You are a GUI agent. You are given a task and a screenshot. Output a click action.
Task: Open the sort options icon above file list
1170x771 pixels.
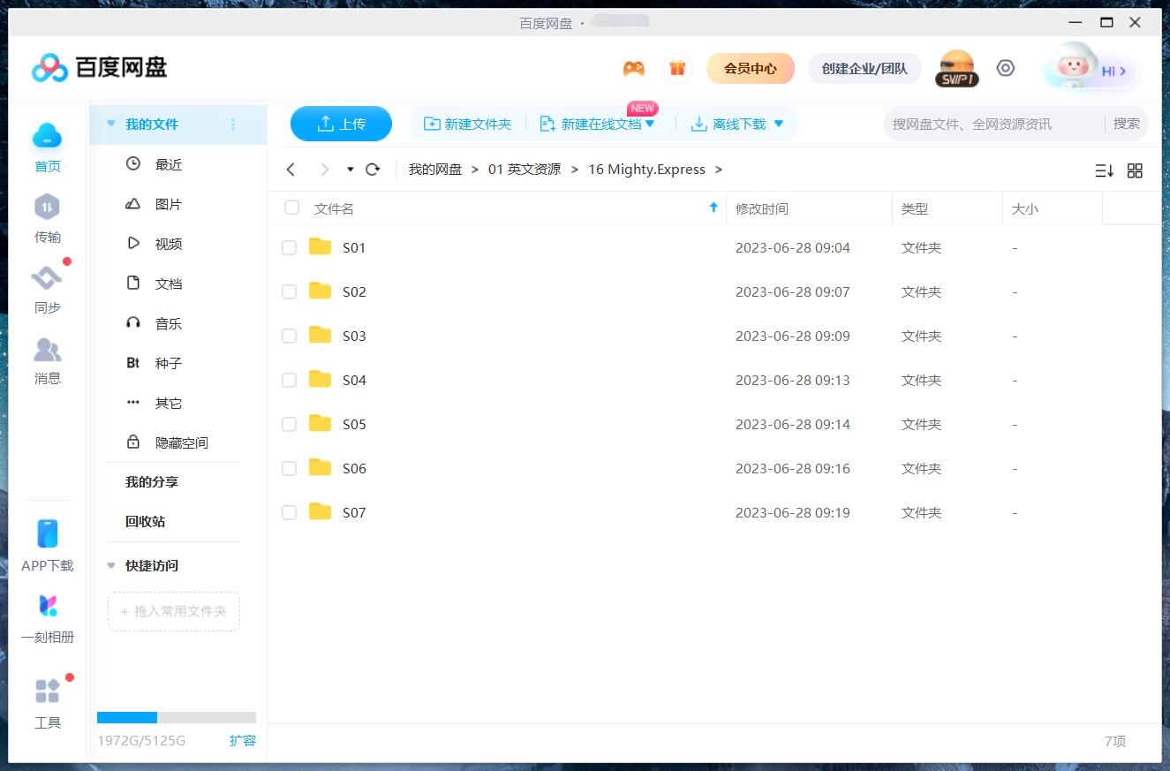click(1104, 170)
